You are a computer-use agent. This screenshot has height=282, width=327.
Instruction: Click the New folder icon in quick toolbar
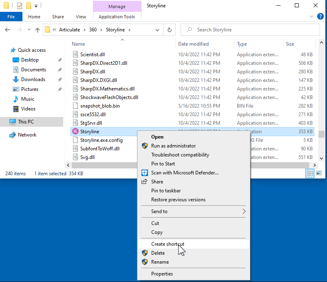[29, 6]
